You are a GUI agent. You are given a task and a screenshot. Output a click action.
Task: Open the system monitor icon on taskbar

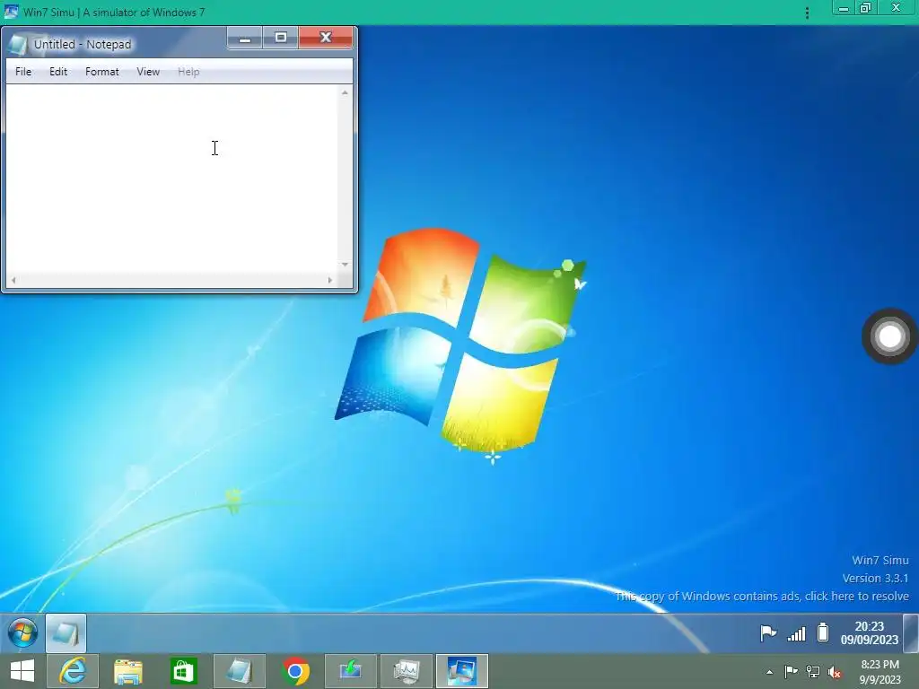[407, 671]
